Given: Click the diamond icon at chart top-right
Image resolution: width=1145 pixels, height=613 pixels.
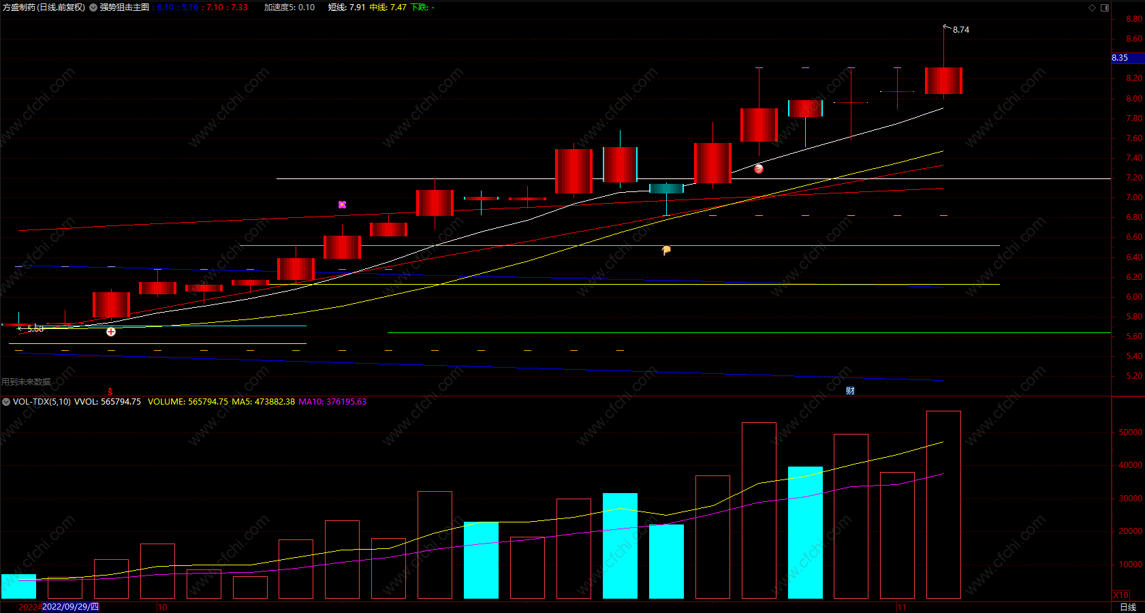Looking at the screenshot, I should click(x=1092, y=7).
